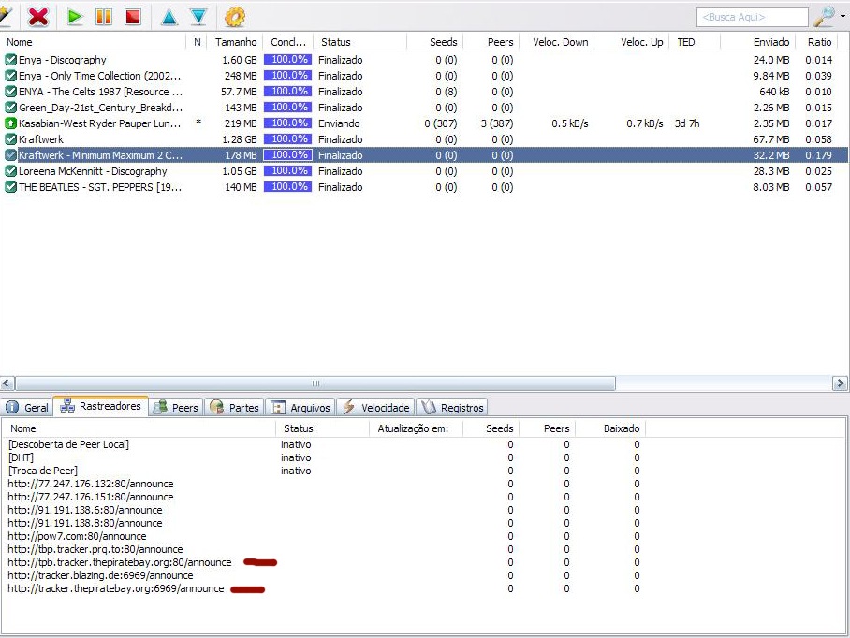Click Enya - Discography progress bar
The width and height of the screenshot is (850, 638).
287,60
